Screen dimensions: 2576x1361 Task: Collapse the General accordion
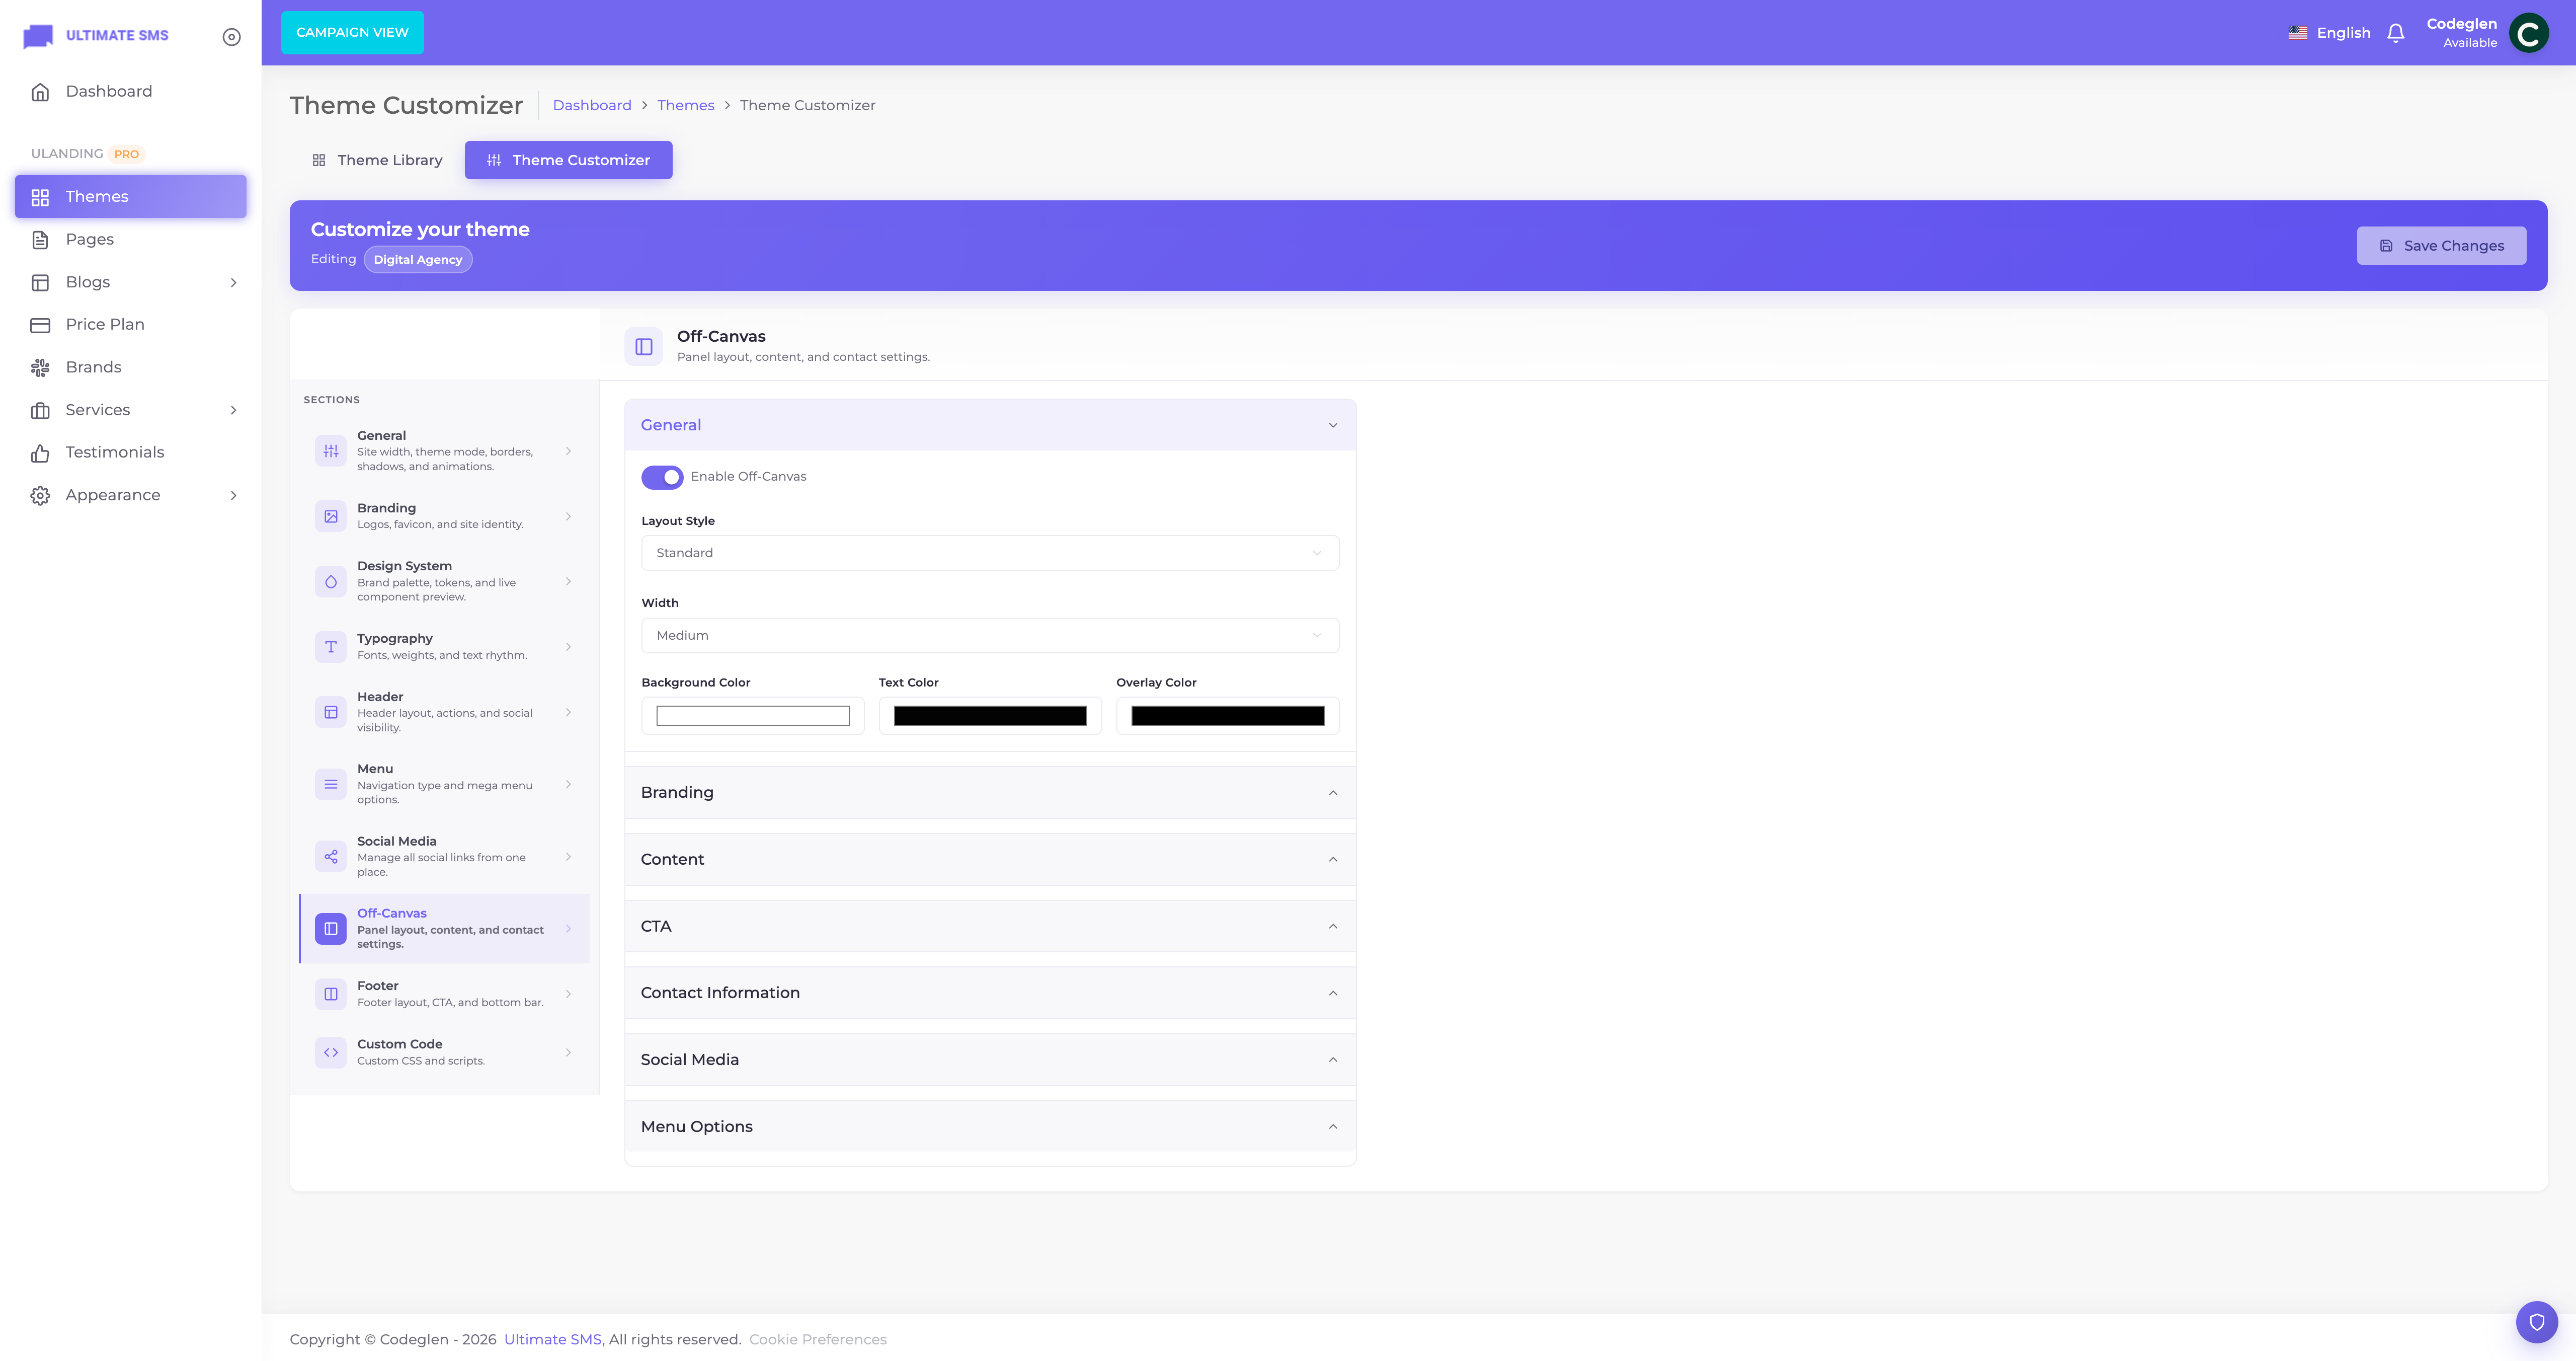click(x=990, y=425)
